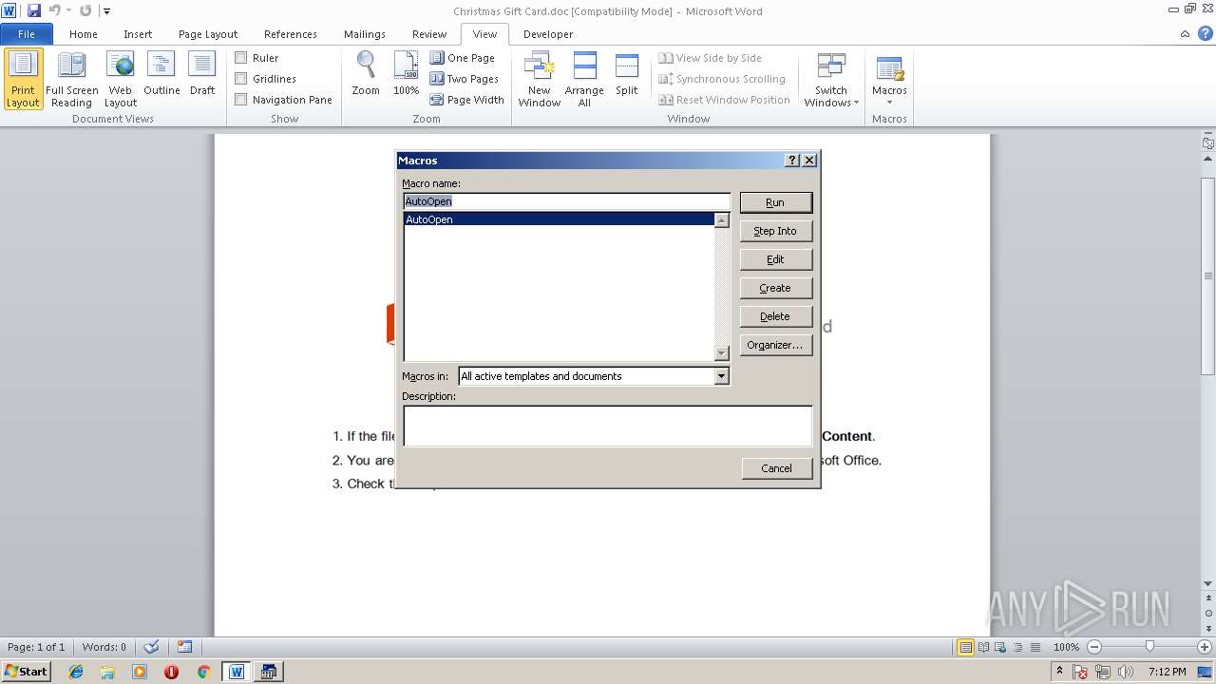The width and height of the screenshot is (1216, 684).
Task: Click Create in Macros dialog
Action: pyautogui.click(x=775, y=288)
